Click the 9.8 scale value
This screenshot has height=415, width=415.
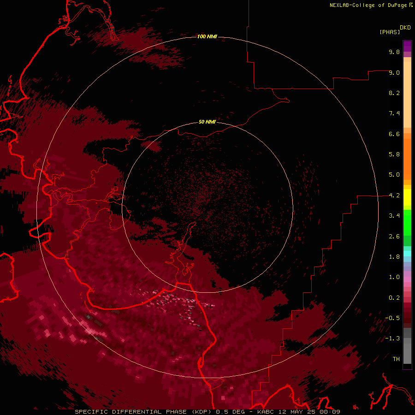pos(394,52)
